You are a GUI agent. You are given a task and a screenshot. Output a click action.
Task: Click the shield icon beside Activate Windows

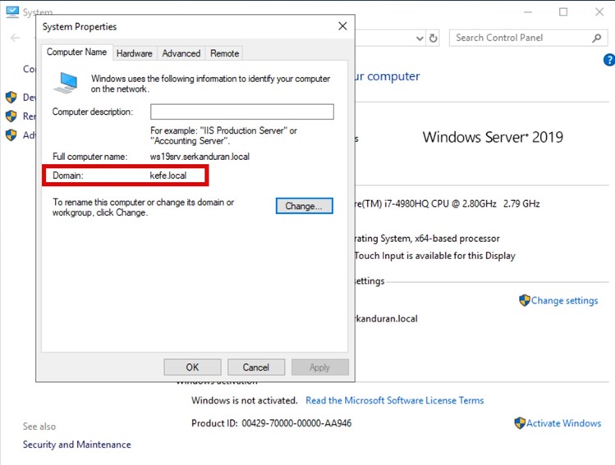(519, 423)
